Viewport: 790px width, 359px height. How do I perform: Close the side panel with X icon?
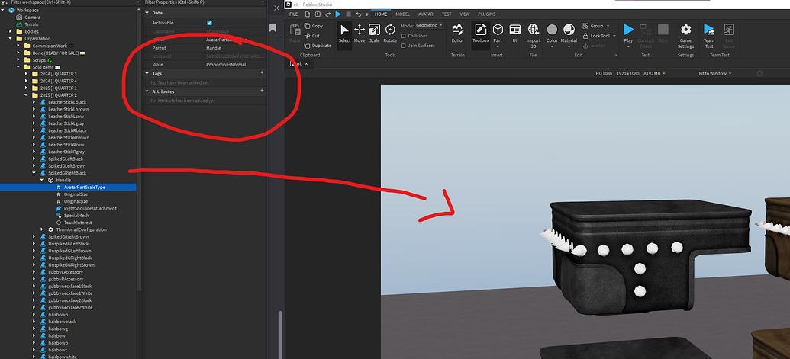point(276,8)
